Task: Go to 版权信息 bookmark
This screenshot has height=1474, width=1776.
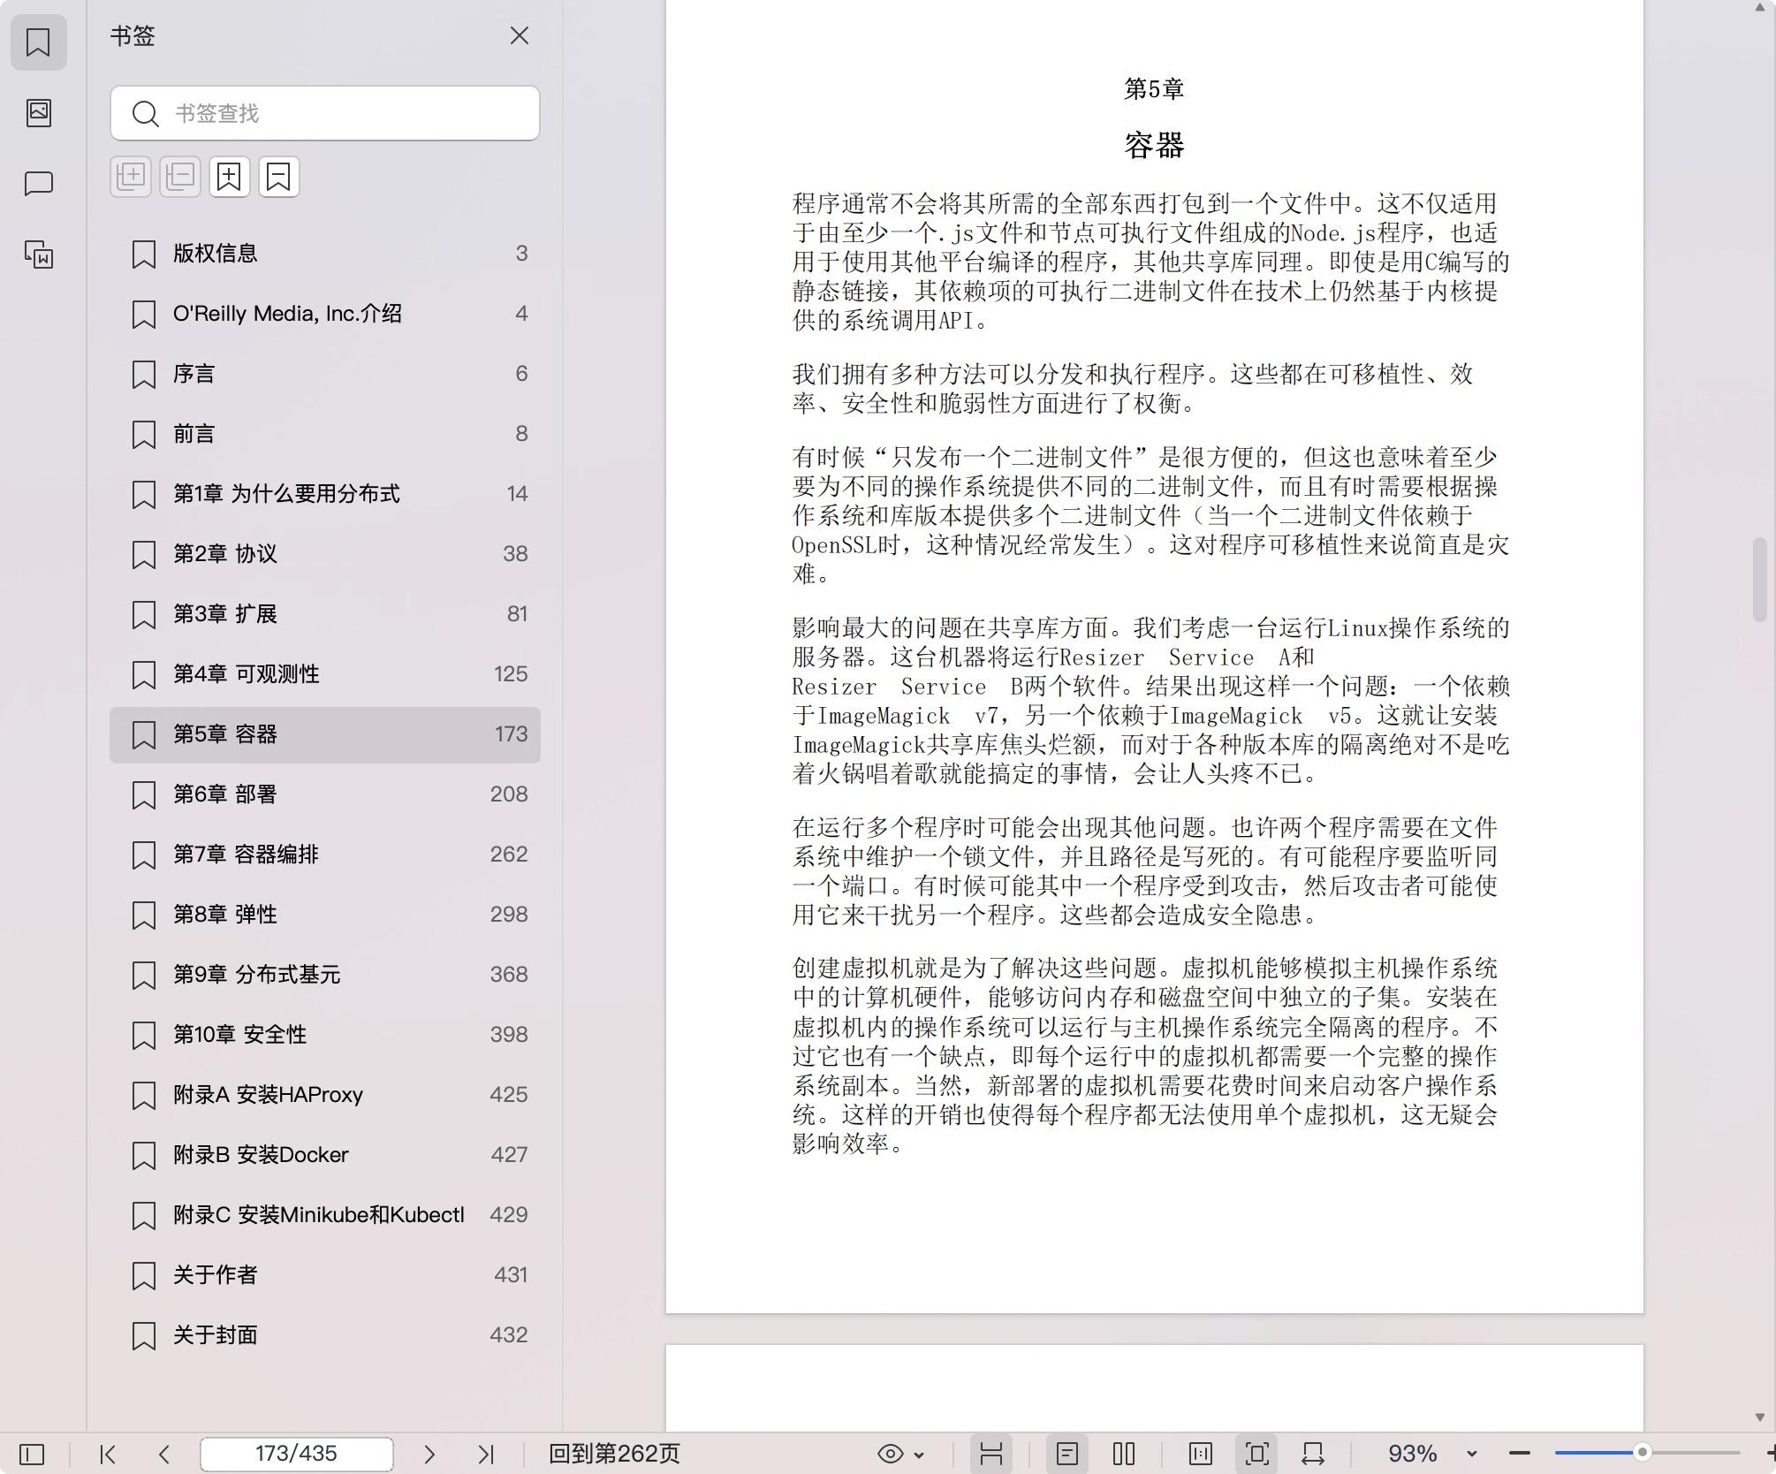Action: [325, 254]
